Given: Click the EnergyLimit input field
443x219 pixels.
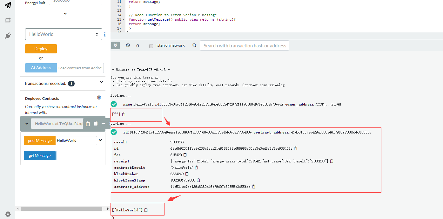Looking at the screenshot, I should click(76, 2).
